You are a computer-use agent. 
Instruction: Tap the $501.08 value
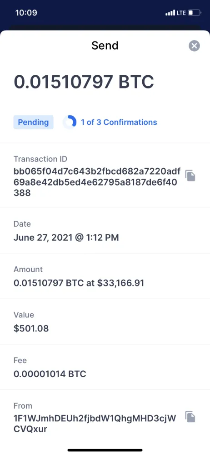pyautogui.click(x=31, y=329)
